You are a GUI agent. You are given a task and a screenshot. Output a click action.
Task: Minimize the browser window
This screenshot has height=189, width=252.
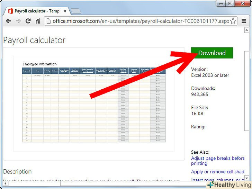pos(221,4)
